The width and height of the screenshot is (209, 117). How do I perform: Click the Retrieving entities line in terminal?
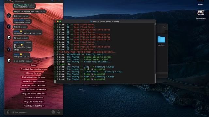point(83,62)
